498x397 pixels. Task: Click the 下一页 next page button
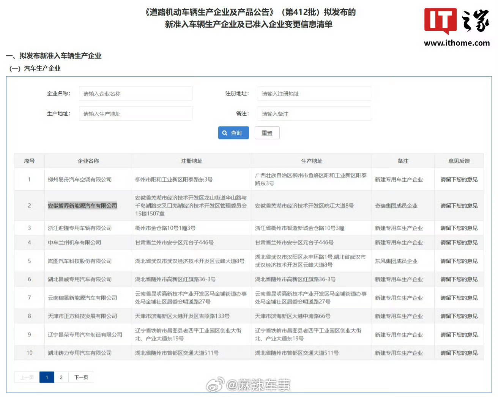point(81,377)
